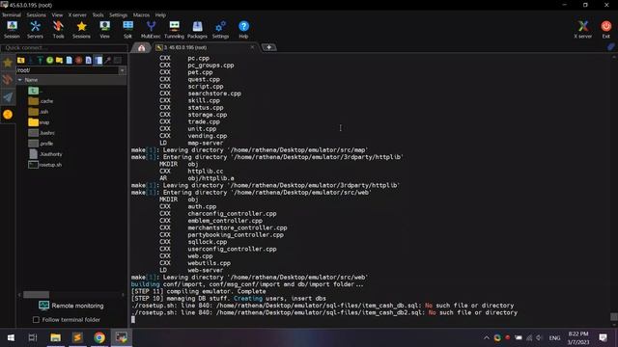Image resolution: width=618 pixels, height=347 pixels.
Task: Click the green refresh SFTP icon
Action: [49, 60]
